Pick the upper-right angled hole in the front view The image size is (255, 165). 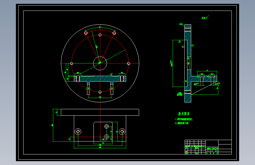[114, 33]
